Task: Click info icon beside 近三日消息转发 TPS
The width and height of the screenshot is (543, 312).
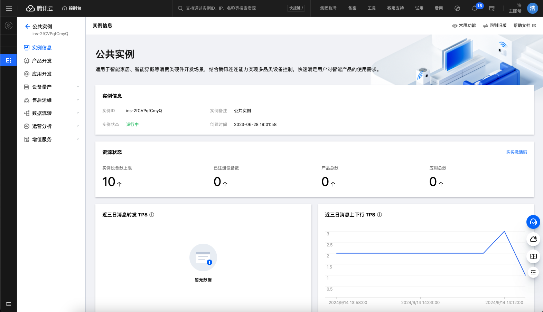Action: [152, 215]
